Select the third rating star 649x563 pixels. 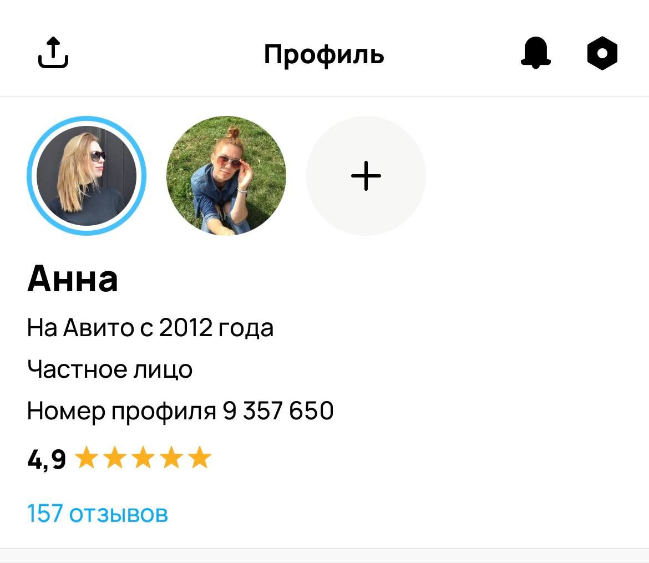click(143, 458)
